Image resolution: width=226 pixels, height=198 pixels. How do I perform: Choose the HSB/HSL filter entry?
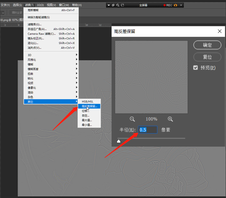click(x=89, y=101)
